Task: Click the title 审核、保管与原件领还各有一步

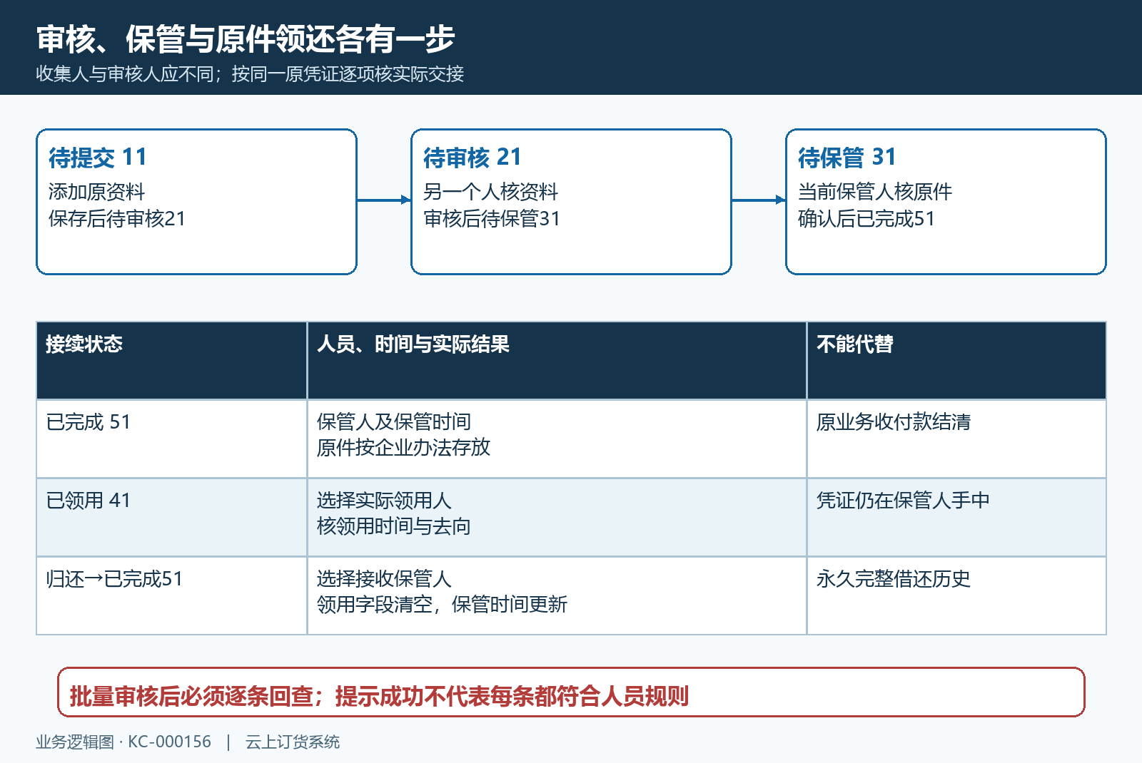Action: click(x=246, y=39)
